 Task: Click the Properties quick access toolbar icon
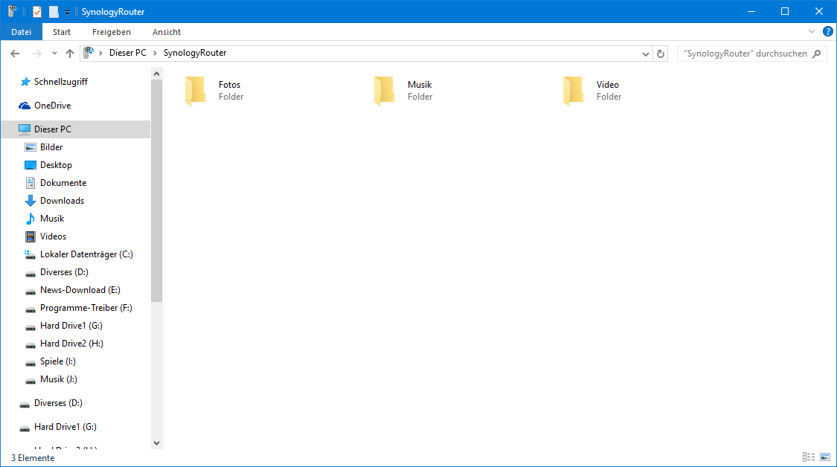point(37,12)
